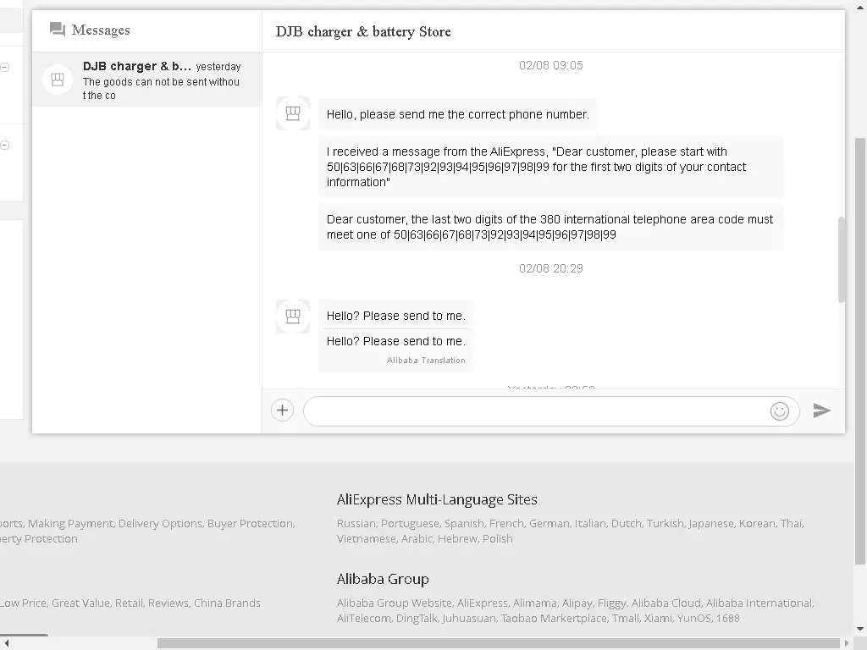Open the Xiami footer link

point(657,619)
